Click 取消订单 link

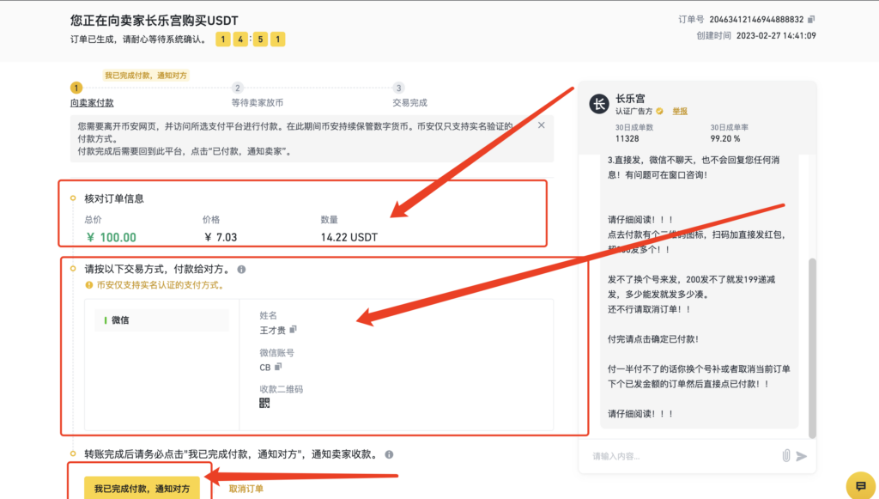click(x=246, y=489)
